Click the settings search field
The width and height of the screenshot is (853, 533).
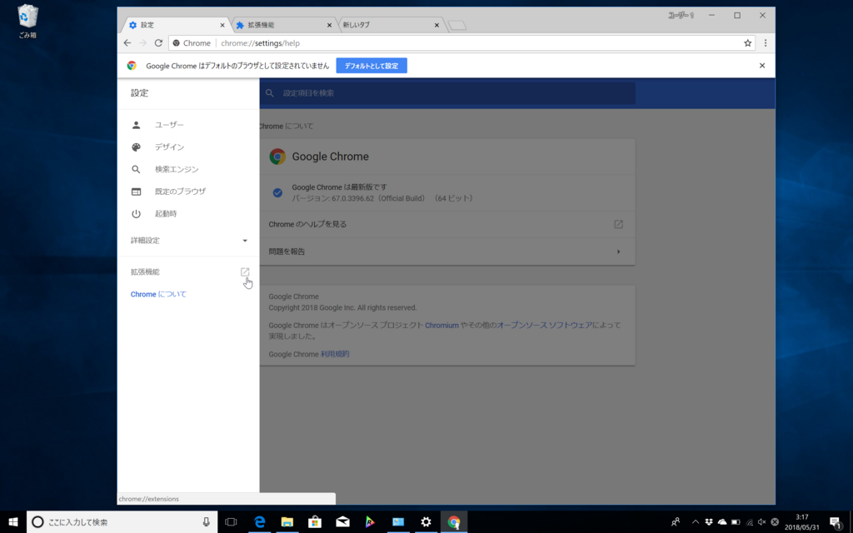(x=447, y=93)
